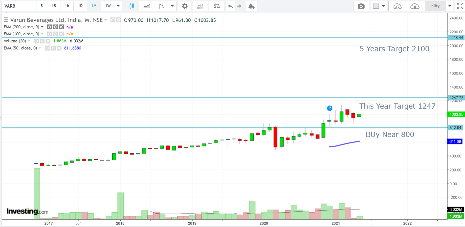
Task: Select the 15 minute timeframe
Action: (54, 6)
